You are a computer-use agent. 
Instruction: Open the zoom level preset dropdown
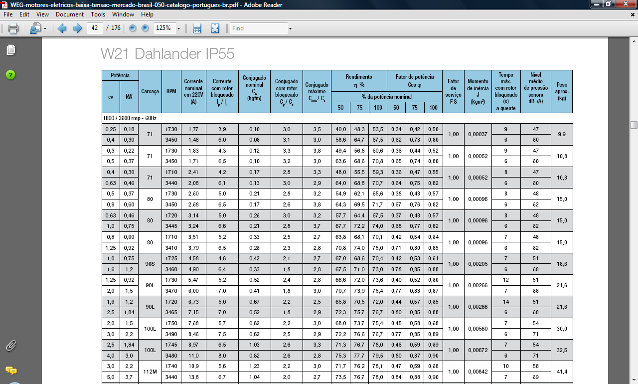pos(178,28)
